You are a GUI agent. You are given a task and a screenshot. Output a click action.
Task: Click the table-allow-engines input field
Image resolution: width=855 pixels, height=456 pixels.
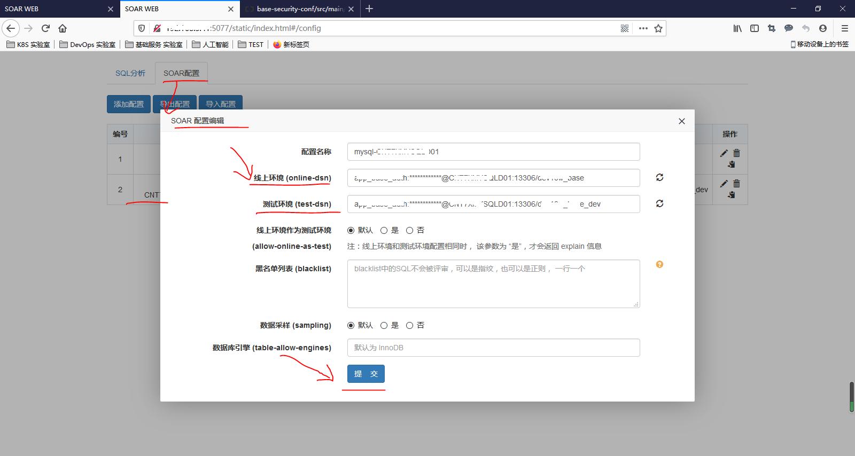tap(493, 348)
